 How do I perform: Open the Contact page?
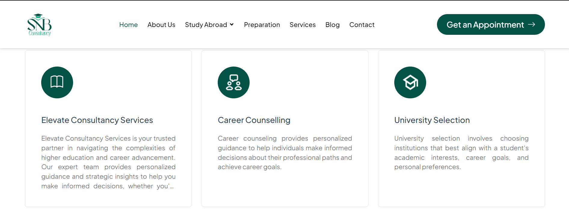click(362, 25)
